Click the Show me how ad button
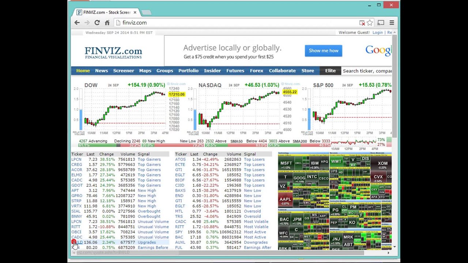The width and height of the screenshot is (468, 263). (x=324, y=51)
